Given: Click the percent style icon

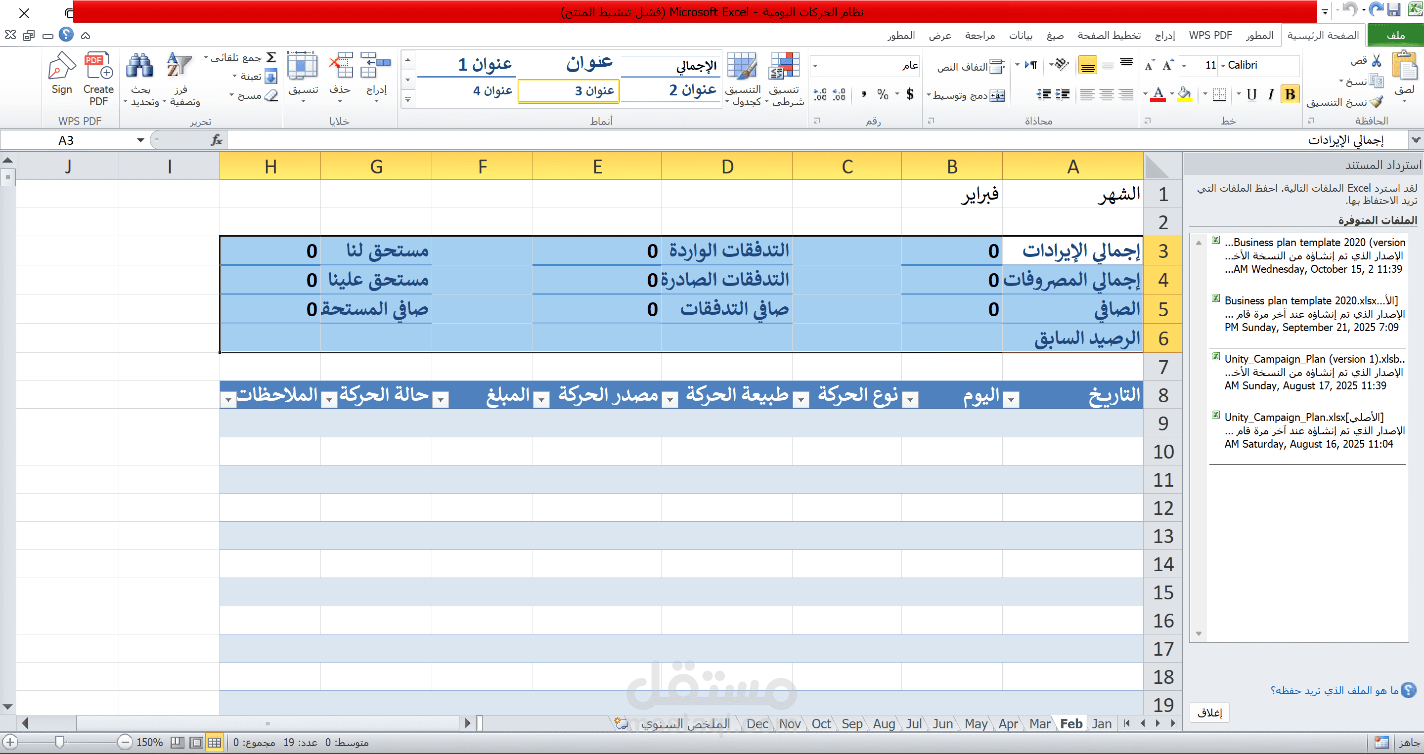Looking at the screenshot, I should (882, 95).
